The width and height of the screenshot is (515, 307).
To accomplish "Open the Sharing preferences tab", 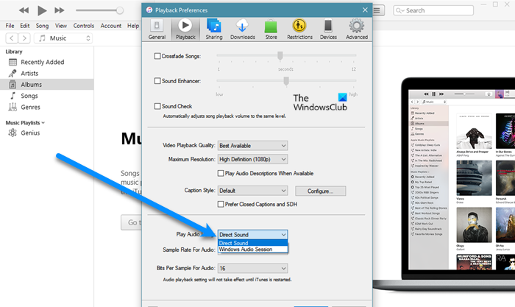I will click(x=214, y=29).
